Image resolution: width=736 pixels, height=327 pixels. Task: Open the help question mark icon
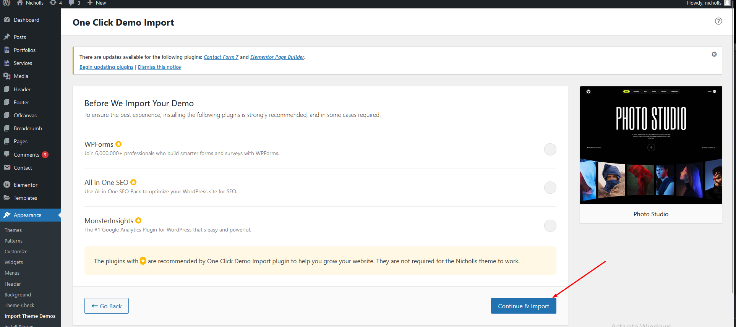point(718,21)
